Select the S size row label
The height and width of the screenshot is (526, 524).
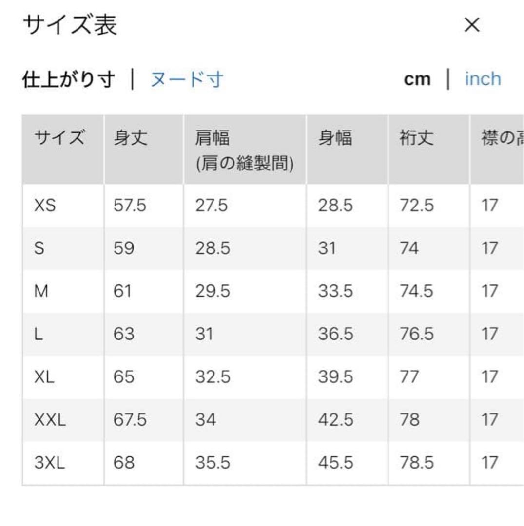click(39, 248)
